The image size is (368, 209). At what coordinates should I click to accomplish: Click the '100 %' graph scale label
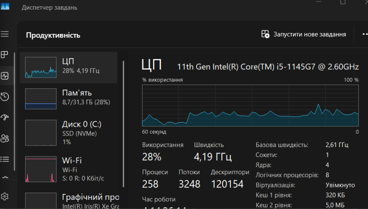click(x=351, y=80)
